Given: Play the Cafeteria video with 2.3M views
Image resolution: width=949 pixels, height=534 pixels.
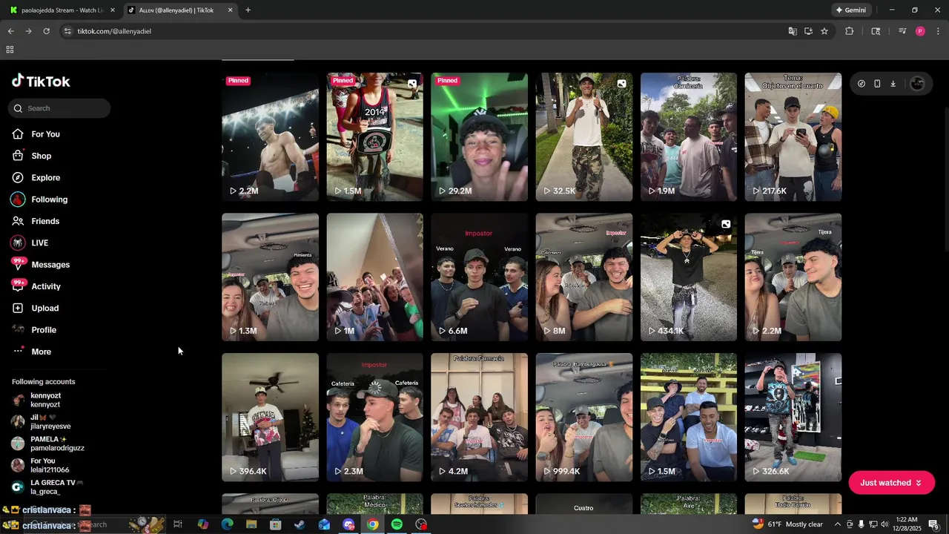Looking at the screenshot, I should [374, 418].
